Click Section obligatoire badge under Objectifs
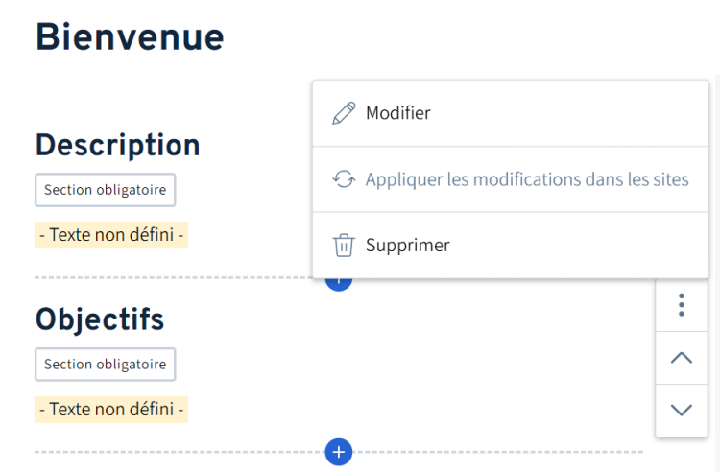 tap(105, 365)
